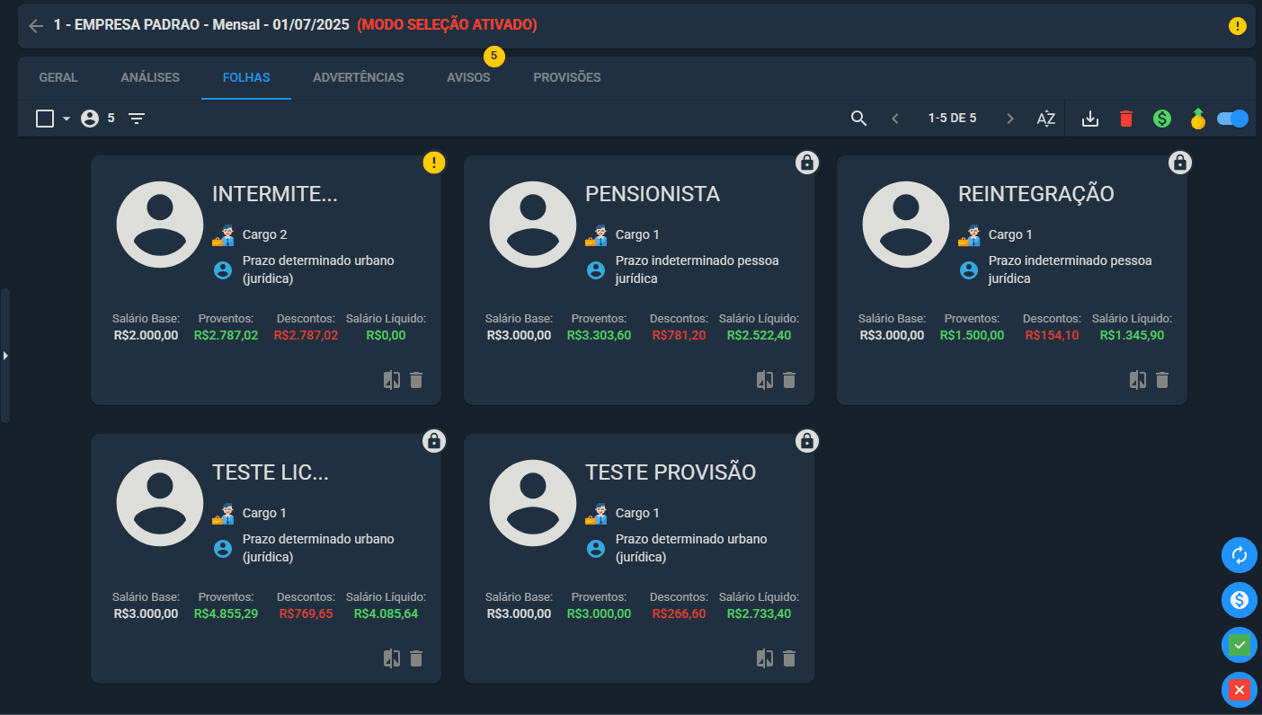The width and height of the screenshot is (1262, 715).
Task: Select the PENSIONISTA employee avatar
Action: point(533,225)
